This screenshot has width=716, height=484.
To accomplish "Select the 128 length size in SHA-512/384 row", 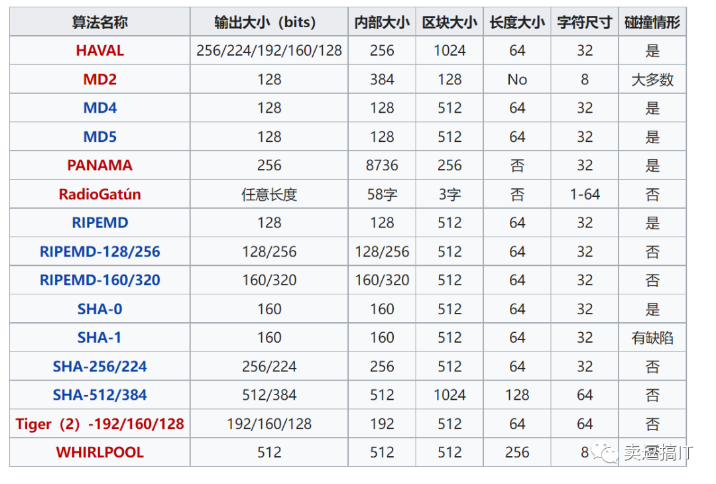I will point(517,395).
